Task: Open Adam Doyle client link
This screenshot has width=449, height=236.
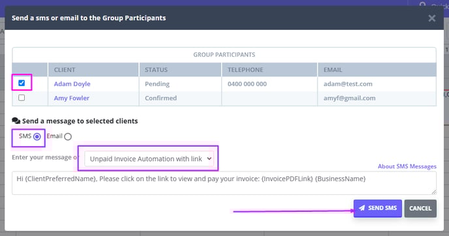Action: (72, 84)
